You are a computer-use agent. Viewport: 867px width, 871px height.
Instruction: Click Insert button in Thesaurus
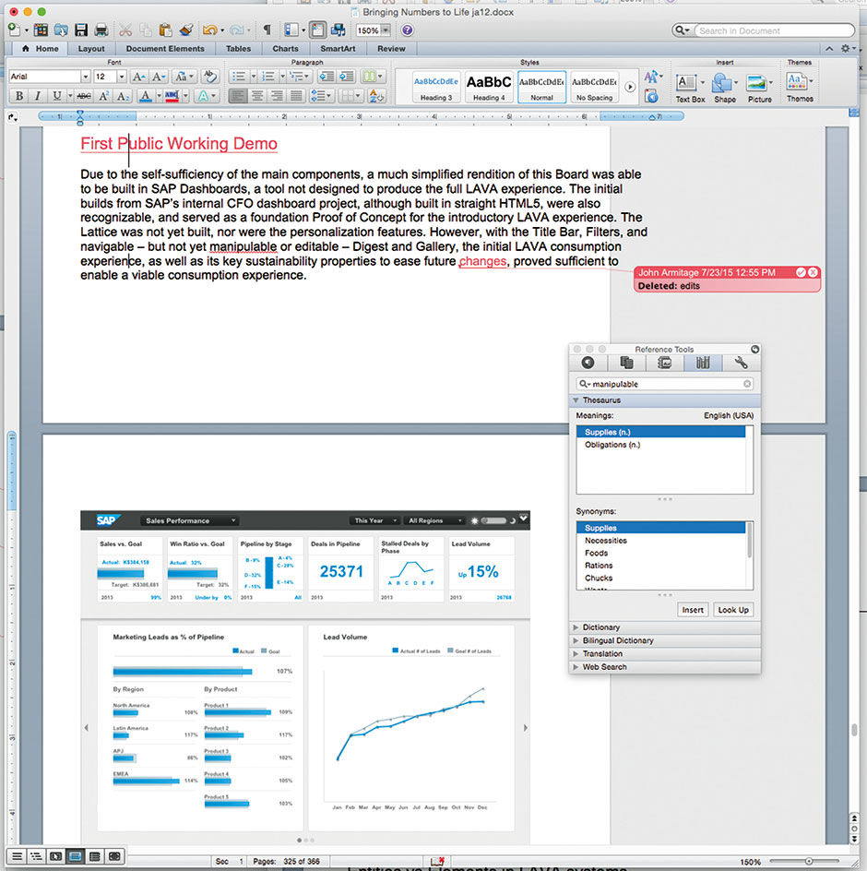693,610
